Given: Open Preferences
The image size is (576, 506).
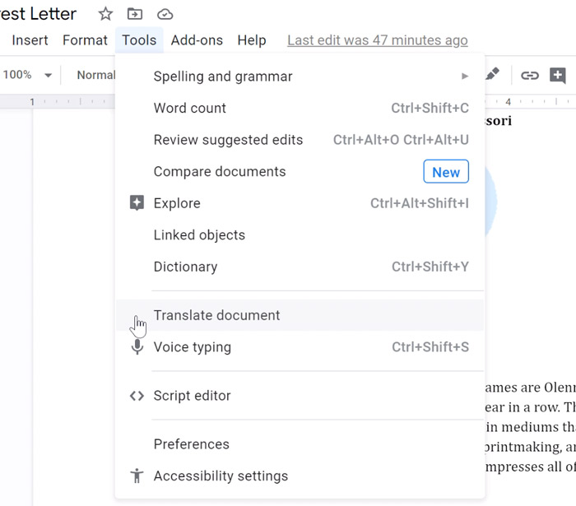Looking at the screenshot, I should (x=300, y=444).
